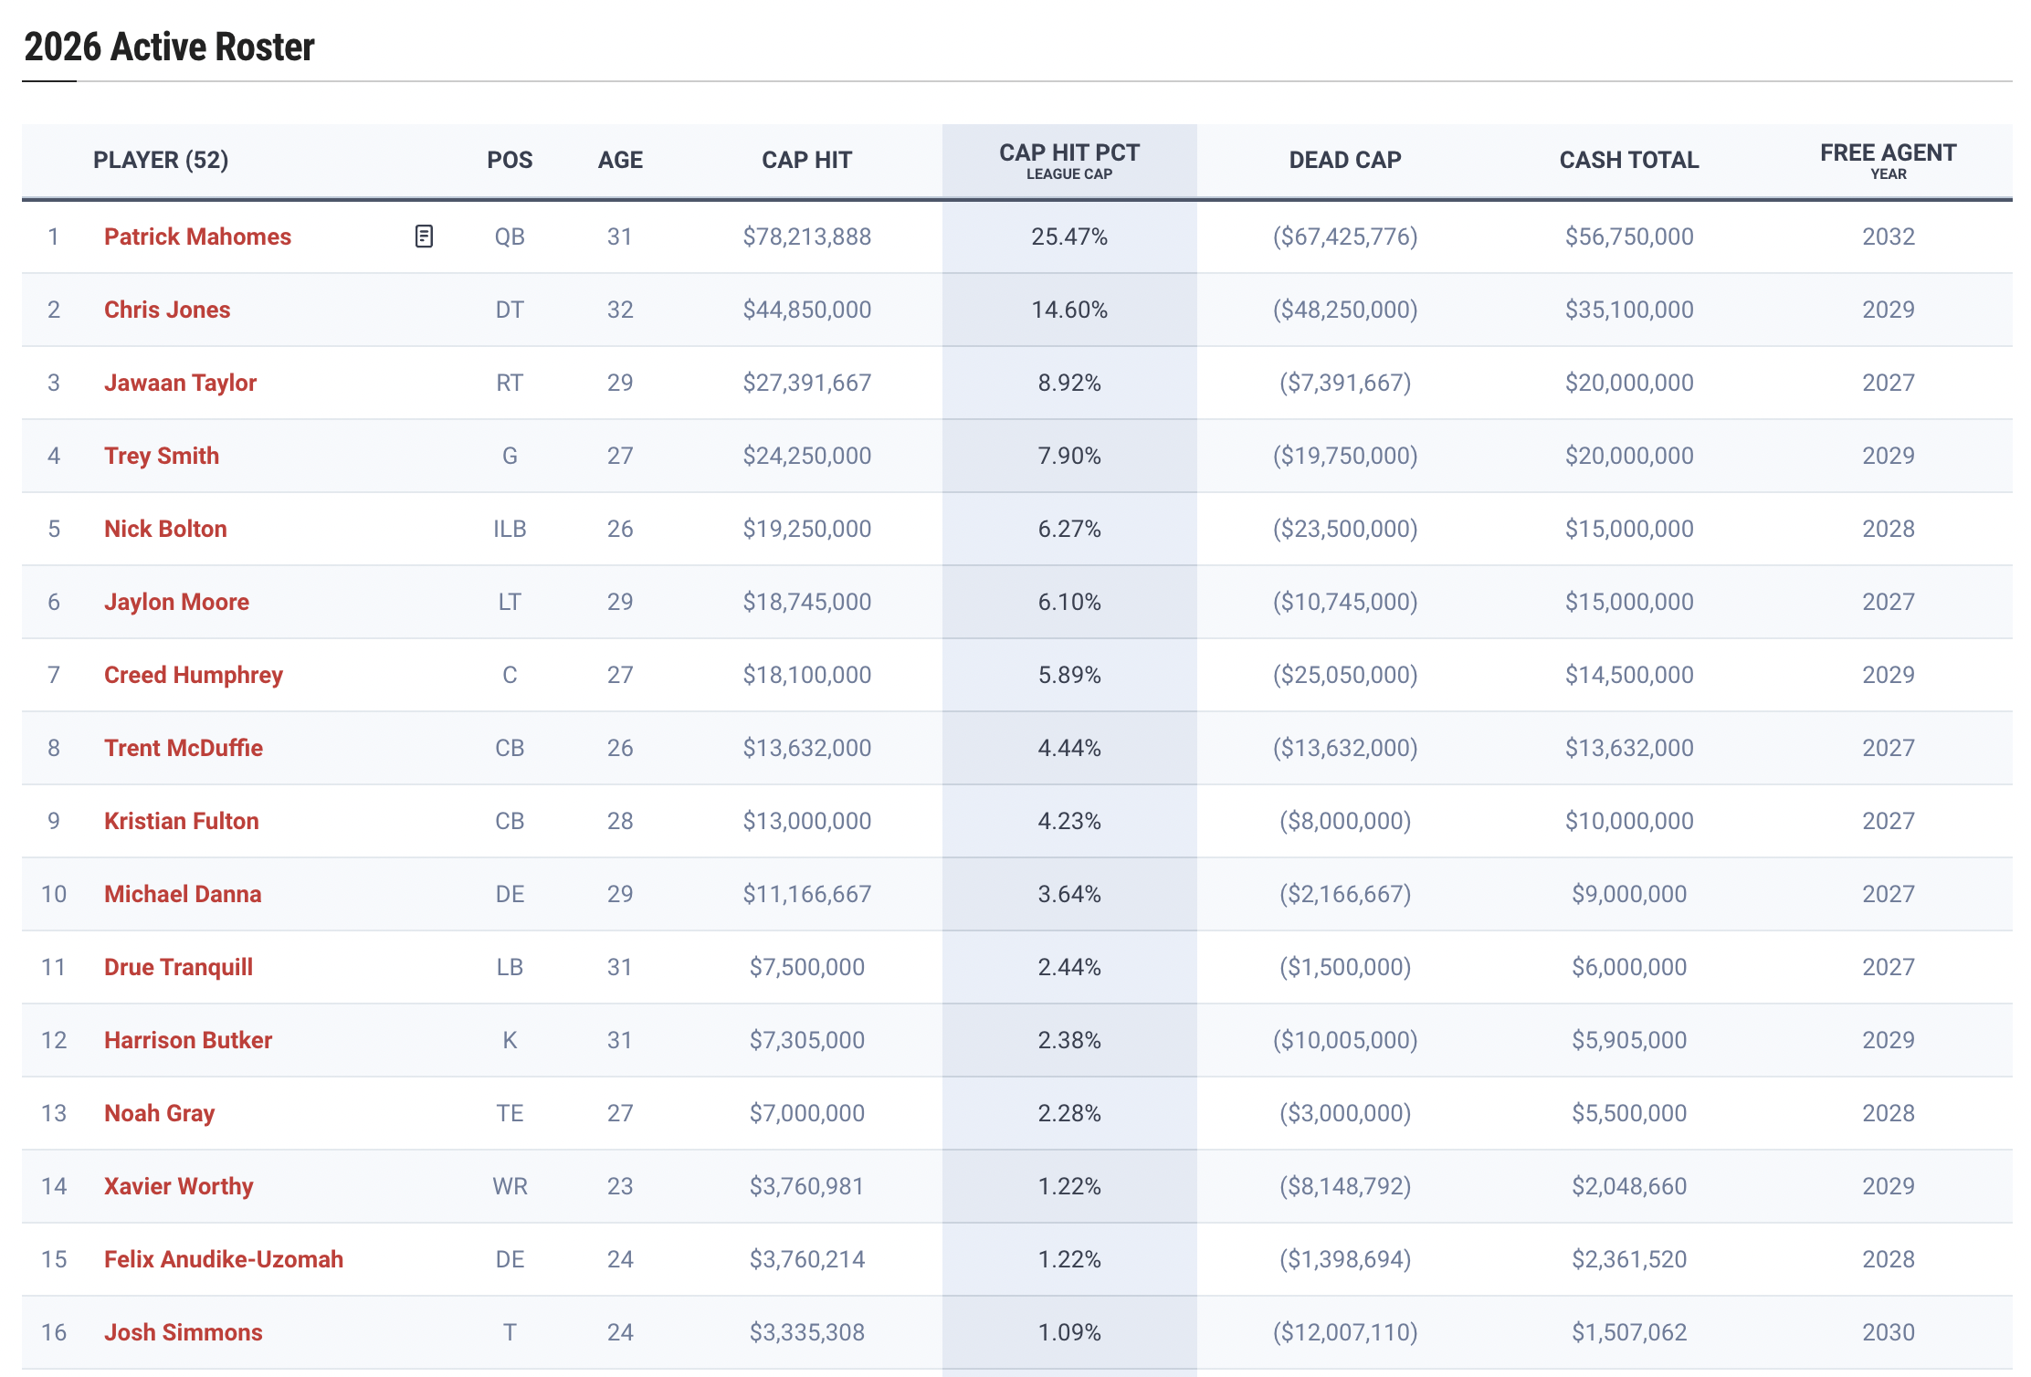The height and width of the screenshot is (1377, 2031).
Task: Select Creed Humphrey dead cap ($25,050,000)
Action: tap(1345, 675)
